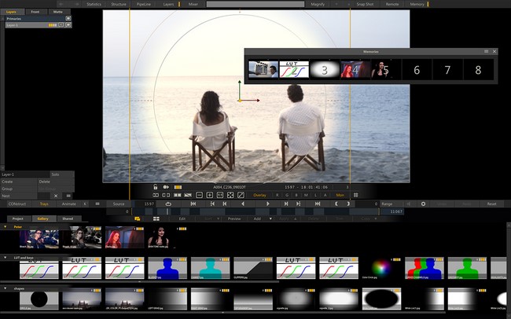Switch to the Gallery tab
This screenshot has height=319, width=511.
[x=42, y=218]
